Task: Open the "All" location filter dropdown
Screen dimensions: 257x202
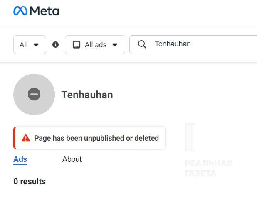Action: click(29, 44)
